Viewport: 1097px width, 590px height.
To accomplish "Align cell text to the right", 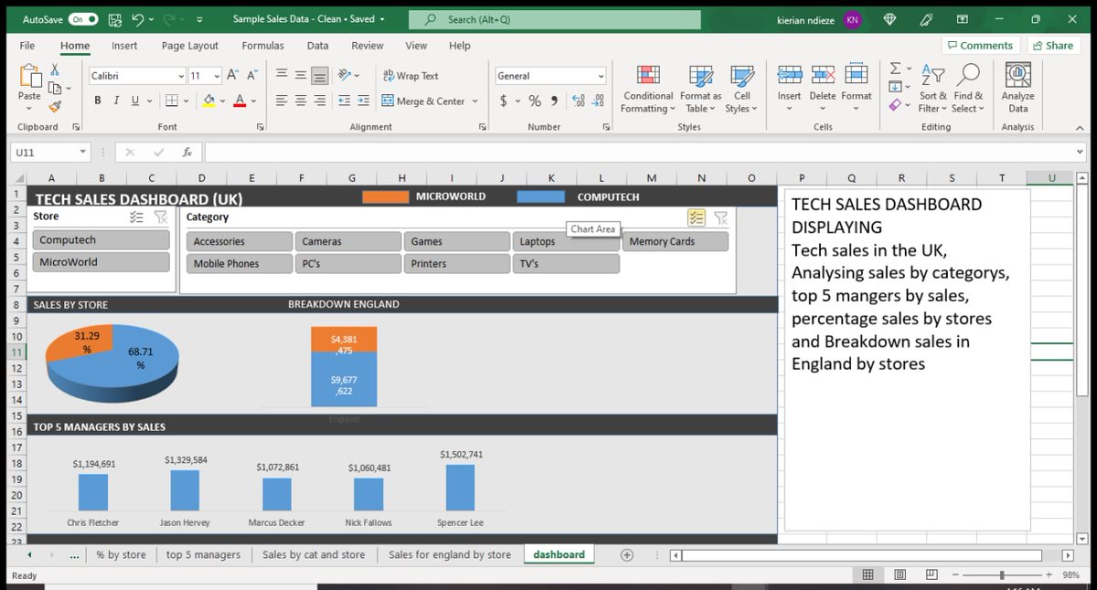I will point(319,100).
